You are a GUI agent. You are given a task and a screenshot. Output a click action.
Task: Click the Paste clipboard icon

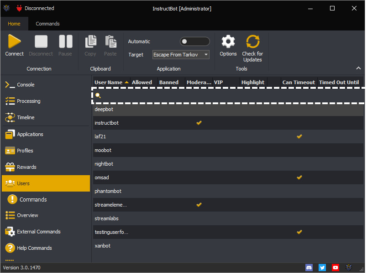coord(111,41)
